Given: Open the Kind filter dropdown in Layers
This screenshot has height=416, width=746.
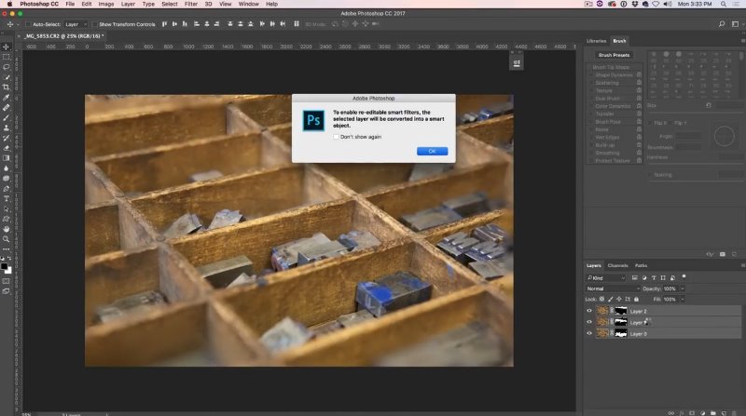Looking at the screenshot, I should click(x=605, y=278).
